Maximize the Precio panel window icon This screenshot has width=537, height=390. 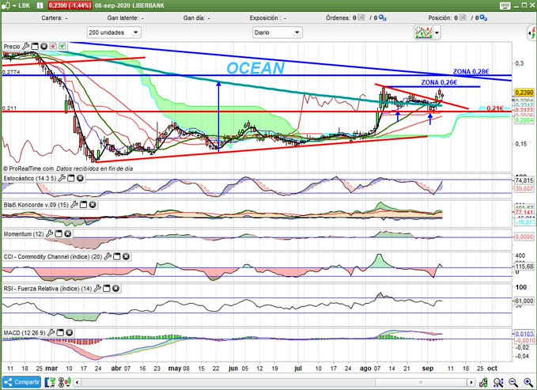tap(35, 46)
